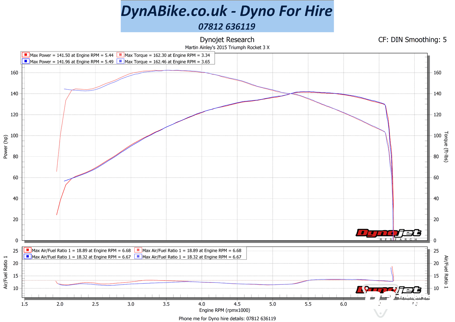
Task: Click the blue Max Power 141.96 legend swatch
Action: 26,61
